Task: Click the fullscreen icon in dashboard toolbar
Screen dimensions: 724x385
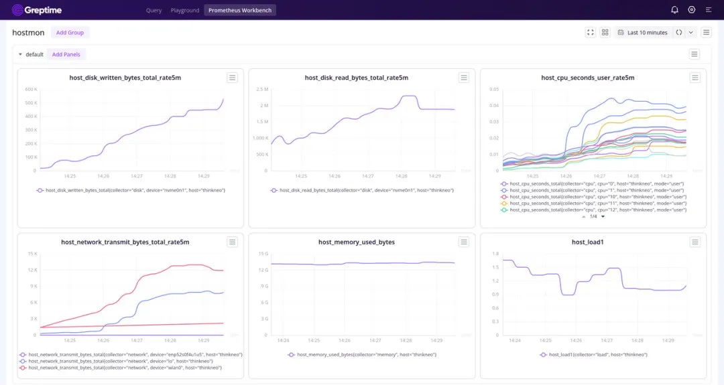Action: tap(591, 32)
